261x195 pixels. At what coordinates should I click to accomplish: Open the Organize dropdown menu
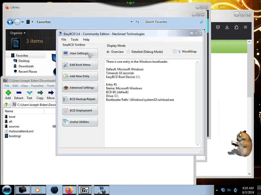tap(18, 33)
